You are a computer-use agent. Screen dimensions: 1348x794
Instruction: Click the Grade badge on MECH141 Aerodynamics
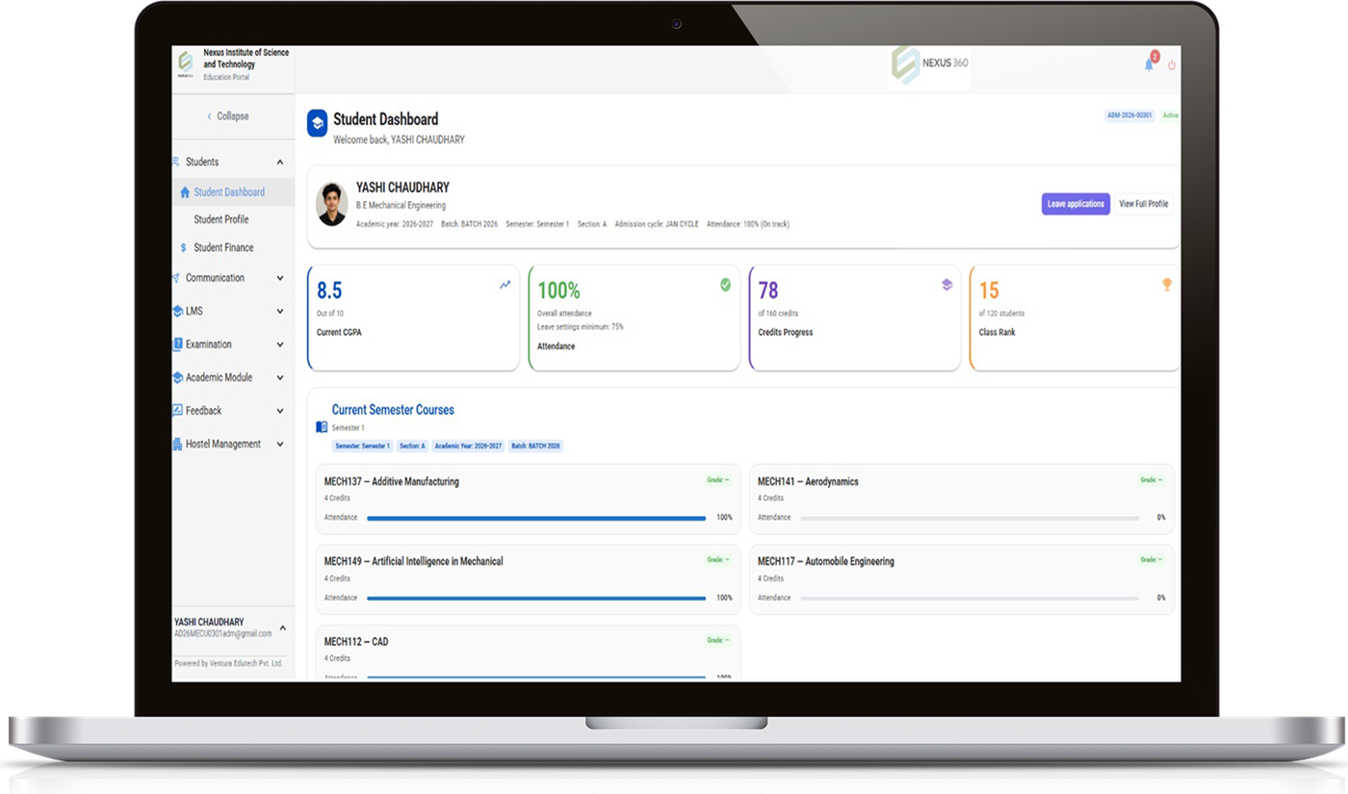(x=1152, y=479)
